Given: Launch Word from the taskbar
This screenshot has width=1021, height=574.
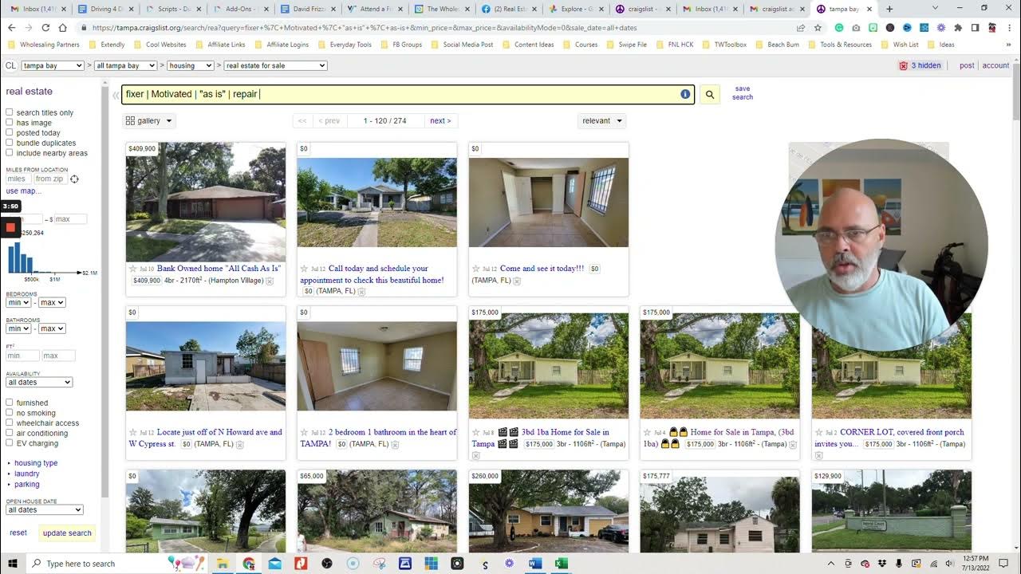Looking at the screenshot, I should (x=535, y=564).
